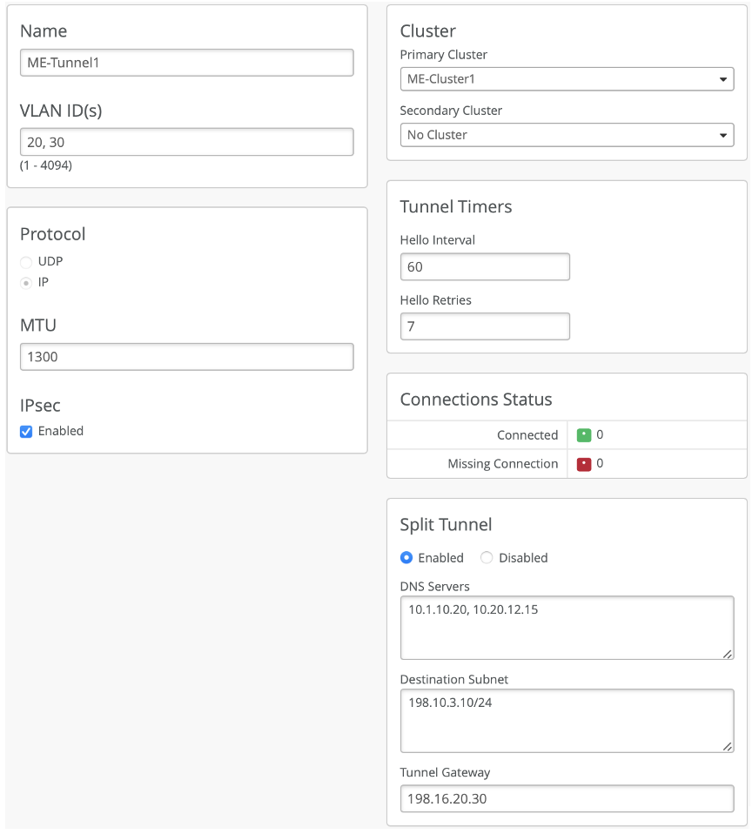Click the Tunnel Gateway input field
The height and width of the screenshot is (834, 752).
point(567,798)
